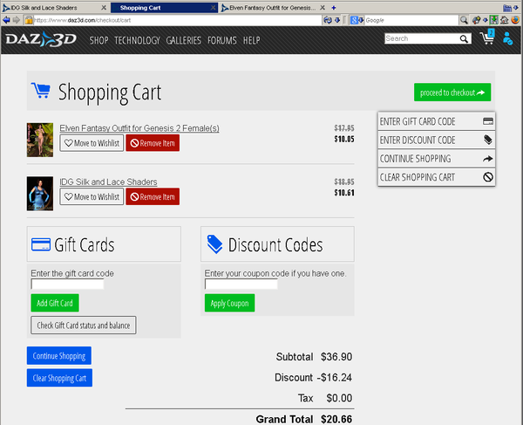Select CONTINUE SHOPPING in side menu
523x425 pixels.
[437, 159]
